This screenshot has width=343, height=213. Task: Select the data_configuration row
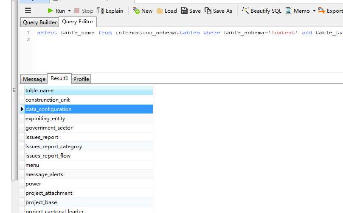coord(89,109)
